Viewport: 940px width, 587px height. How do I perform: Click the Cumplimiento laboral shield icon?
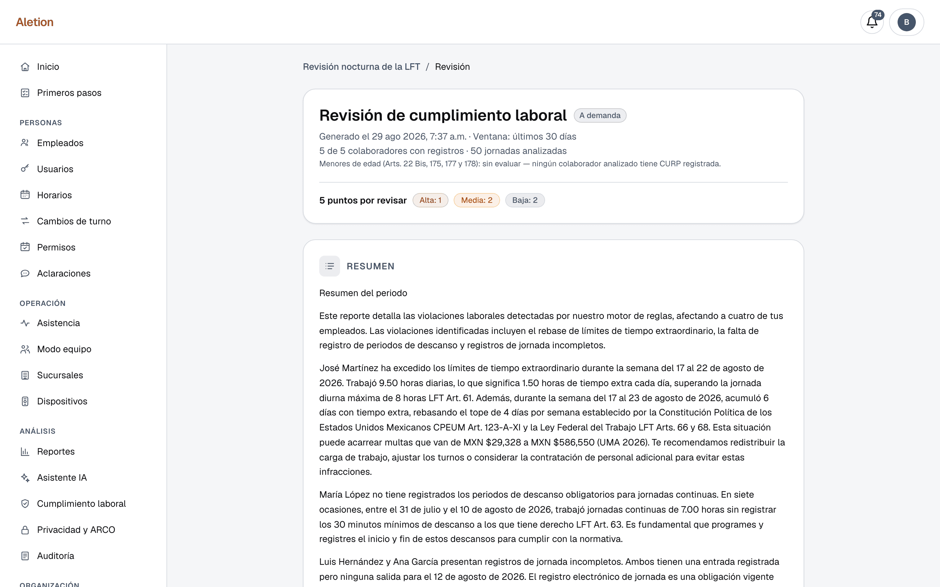point(25,504)
